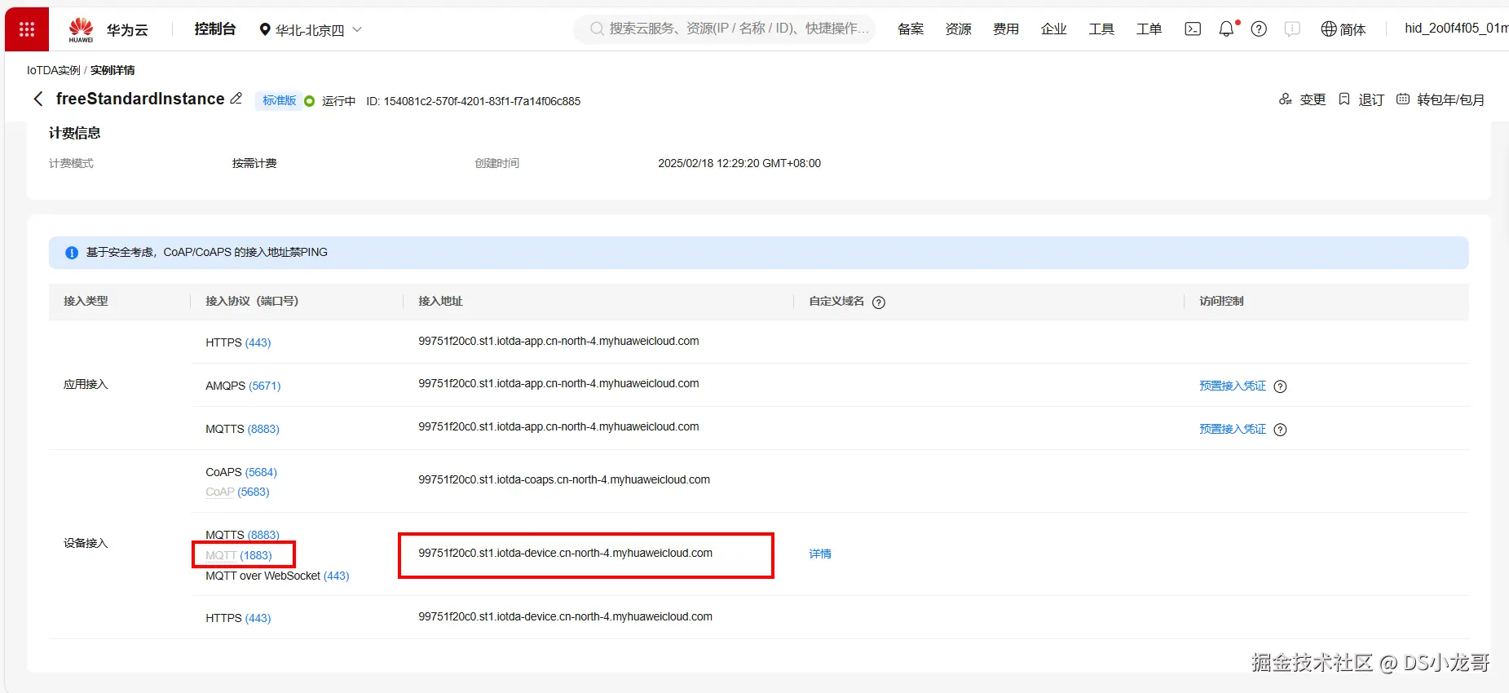1509x693 pixels.
Task: Open the service list grid menu
Action: 27,29
